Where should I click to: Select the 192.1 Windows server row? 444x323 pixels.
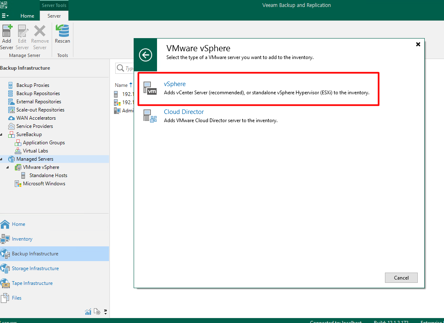(x=124, y=102)
